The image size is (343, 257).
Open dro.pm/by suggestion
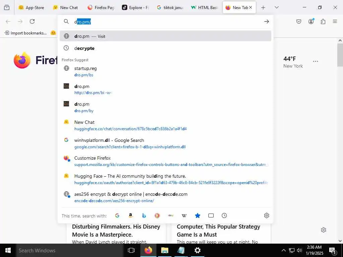click(x=165, y=107)
